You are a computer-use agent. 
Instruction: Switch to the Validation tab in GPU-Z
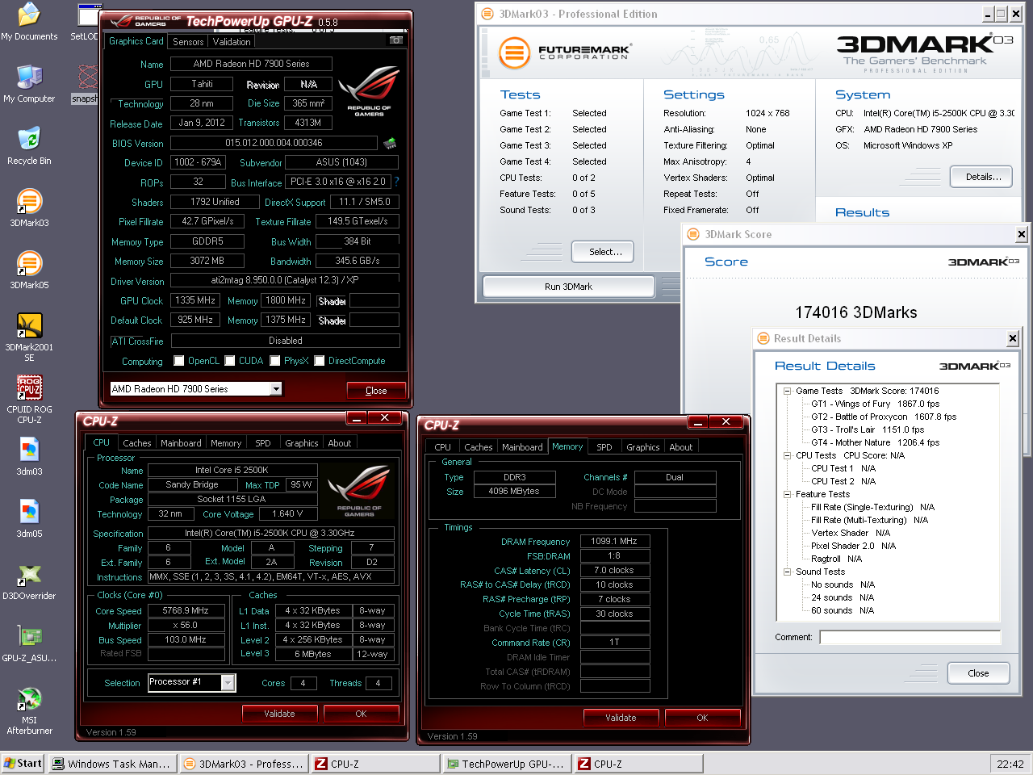pos(232,42)
